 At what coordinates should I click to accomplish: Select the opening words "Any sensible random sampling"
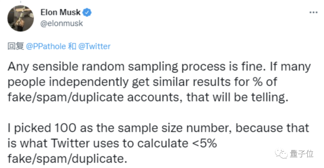pos(93,67)
